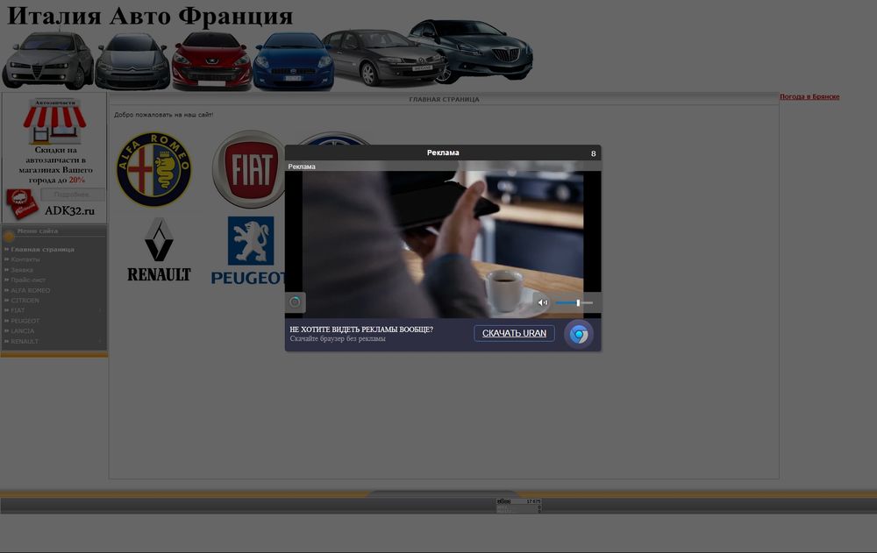Open Погода в Брянске link
877x553 pixels.
[809, 96]
